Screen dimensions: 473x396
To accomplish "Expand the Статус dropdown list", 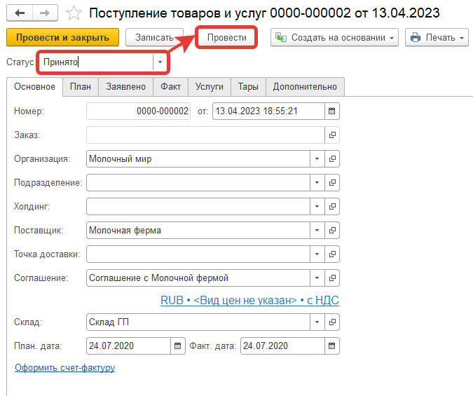I will pyautogui.click(x=160, y=62).
